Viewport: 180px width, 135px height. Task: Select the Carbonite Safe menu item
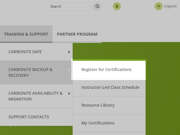tap(25, 52)
